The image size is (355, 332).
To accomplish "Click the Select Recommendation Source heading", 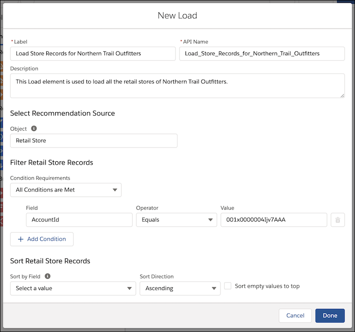I will (62, 113).
